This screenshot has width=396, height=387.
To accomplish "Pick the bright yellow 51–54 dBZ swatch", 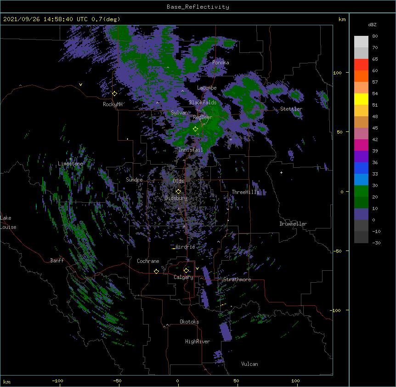I will coord(361,99).
